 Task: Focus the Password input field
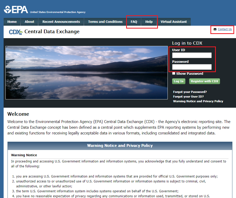192,67
